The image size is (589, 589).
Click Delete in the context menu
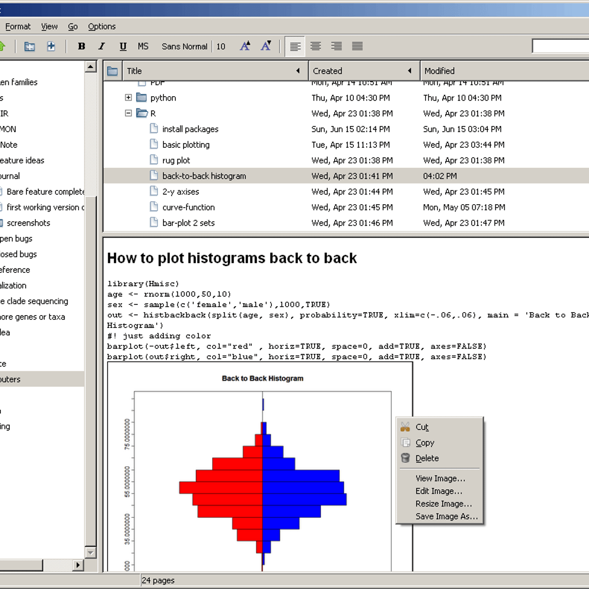pos(440,458)
